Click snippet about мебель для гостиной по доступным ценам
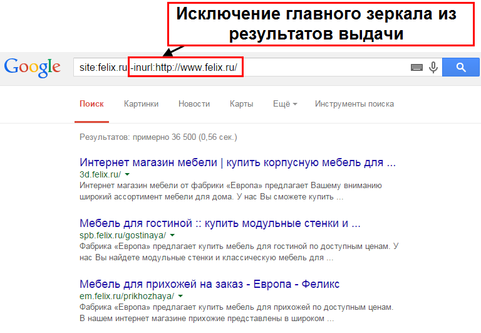This screenshot has width=481, height=333. 239,252
